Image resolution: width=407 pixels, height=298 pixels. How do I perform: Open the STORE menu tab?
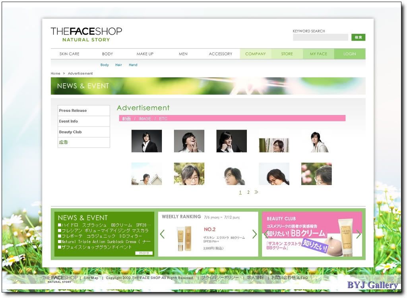tap(287, 54)
